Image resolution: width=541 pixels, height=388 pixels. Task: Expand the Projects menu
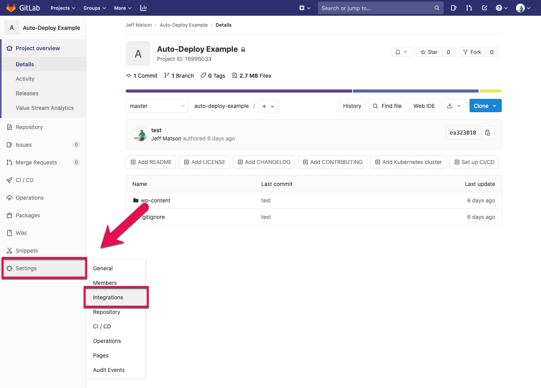[x=63, y=8]
